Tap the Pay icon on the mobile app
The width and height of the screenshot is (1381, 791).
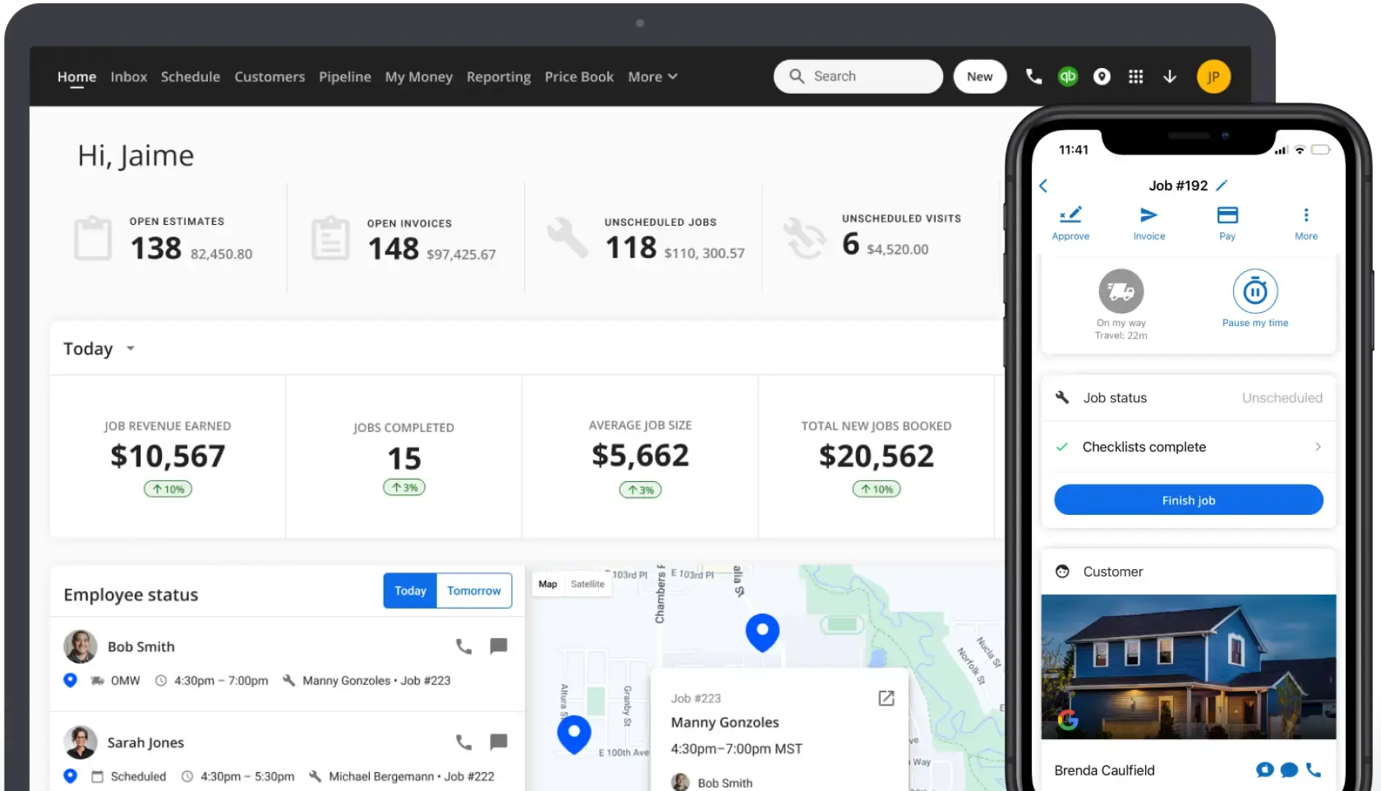tap(1227, 222)
